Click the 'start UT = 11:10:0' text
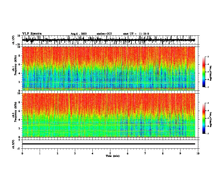This screenshot has height=172, width=223. coord(136,34)
